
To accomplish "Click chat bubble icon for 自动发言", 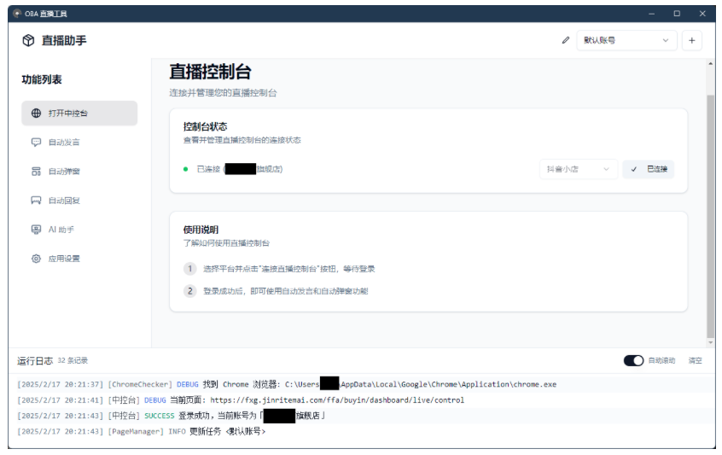I will tap(36, 143).
